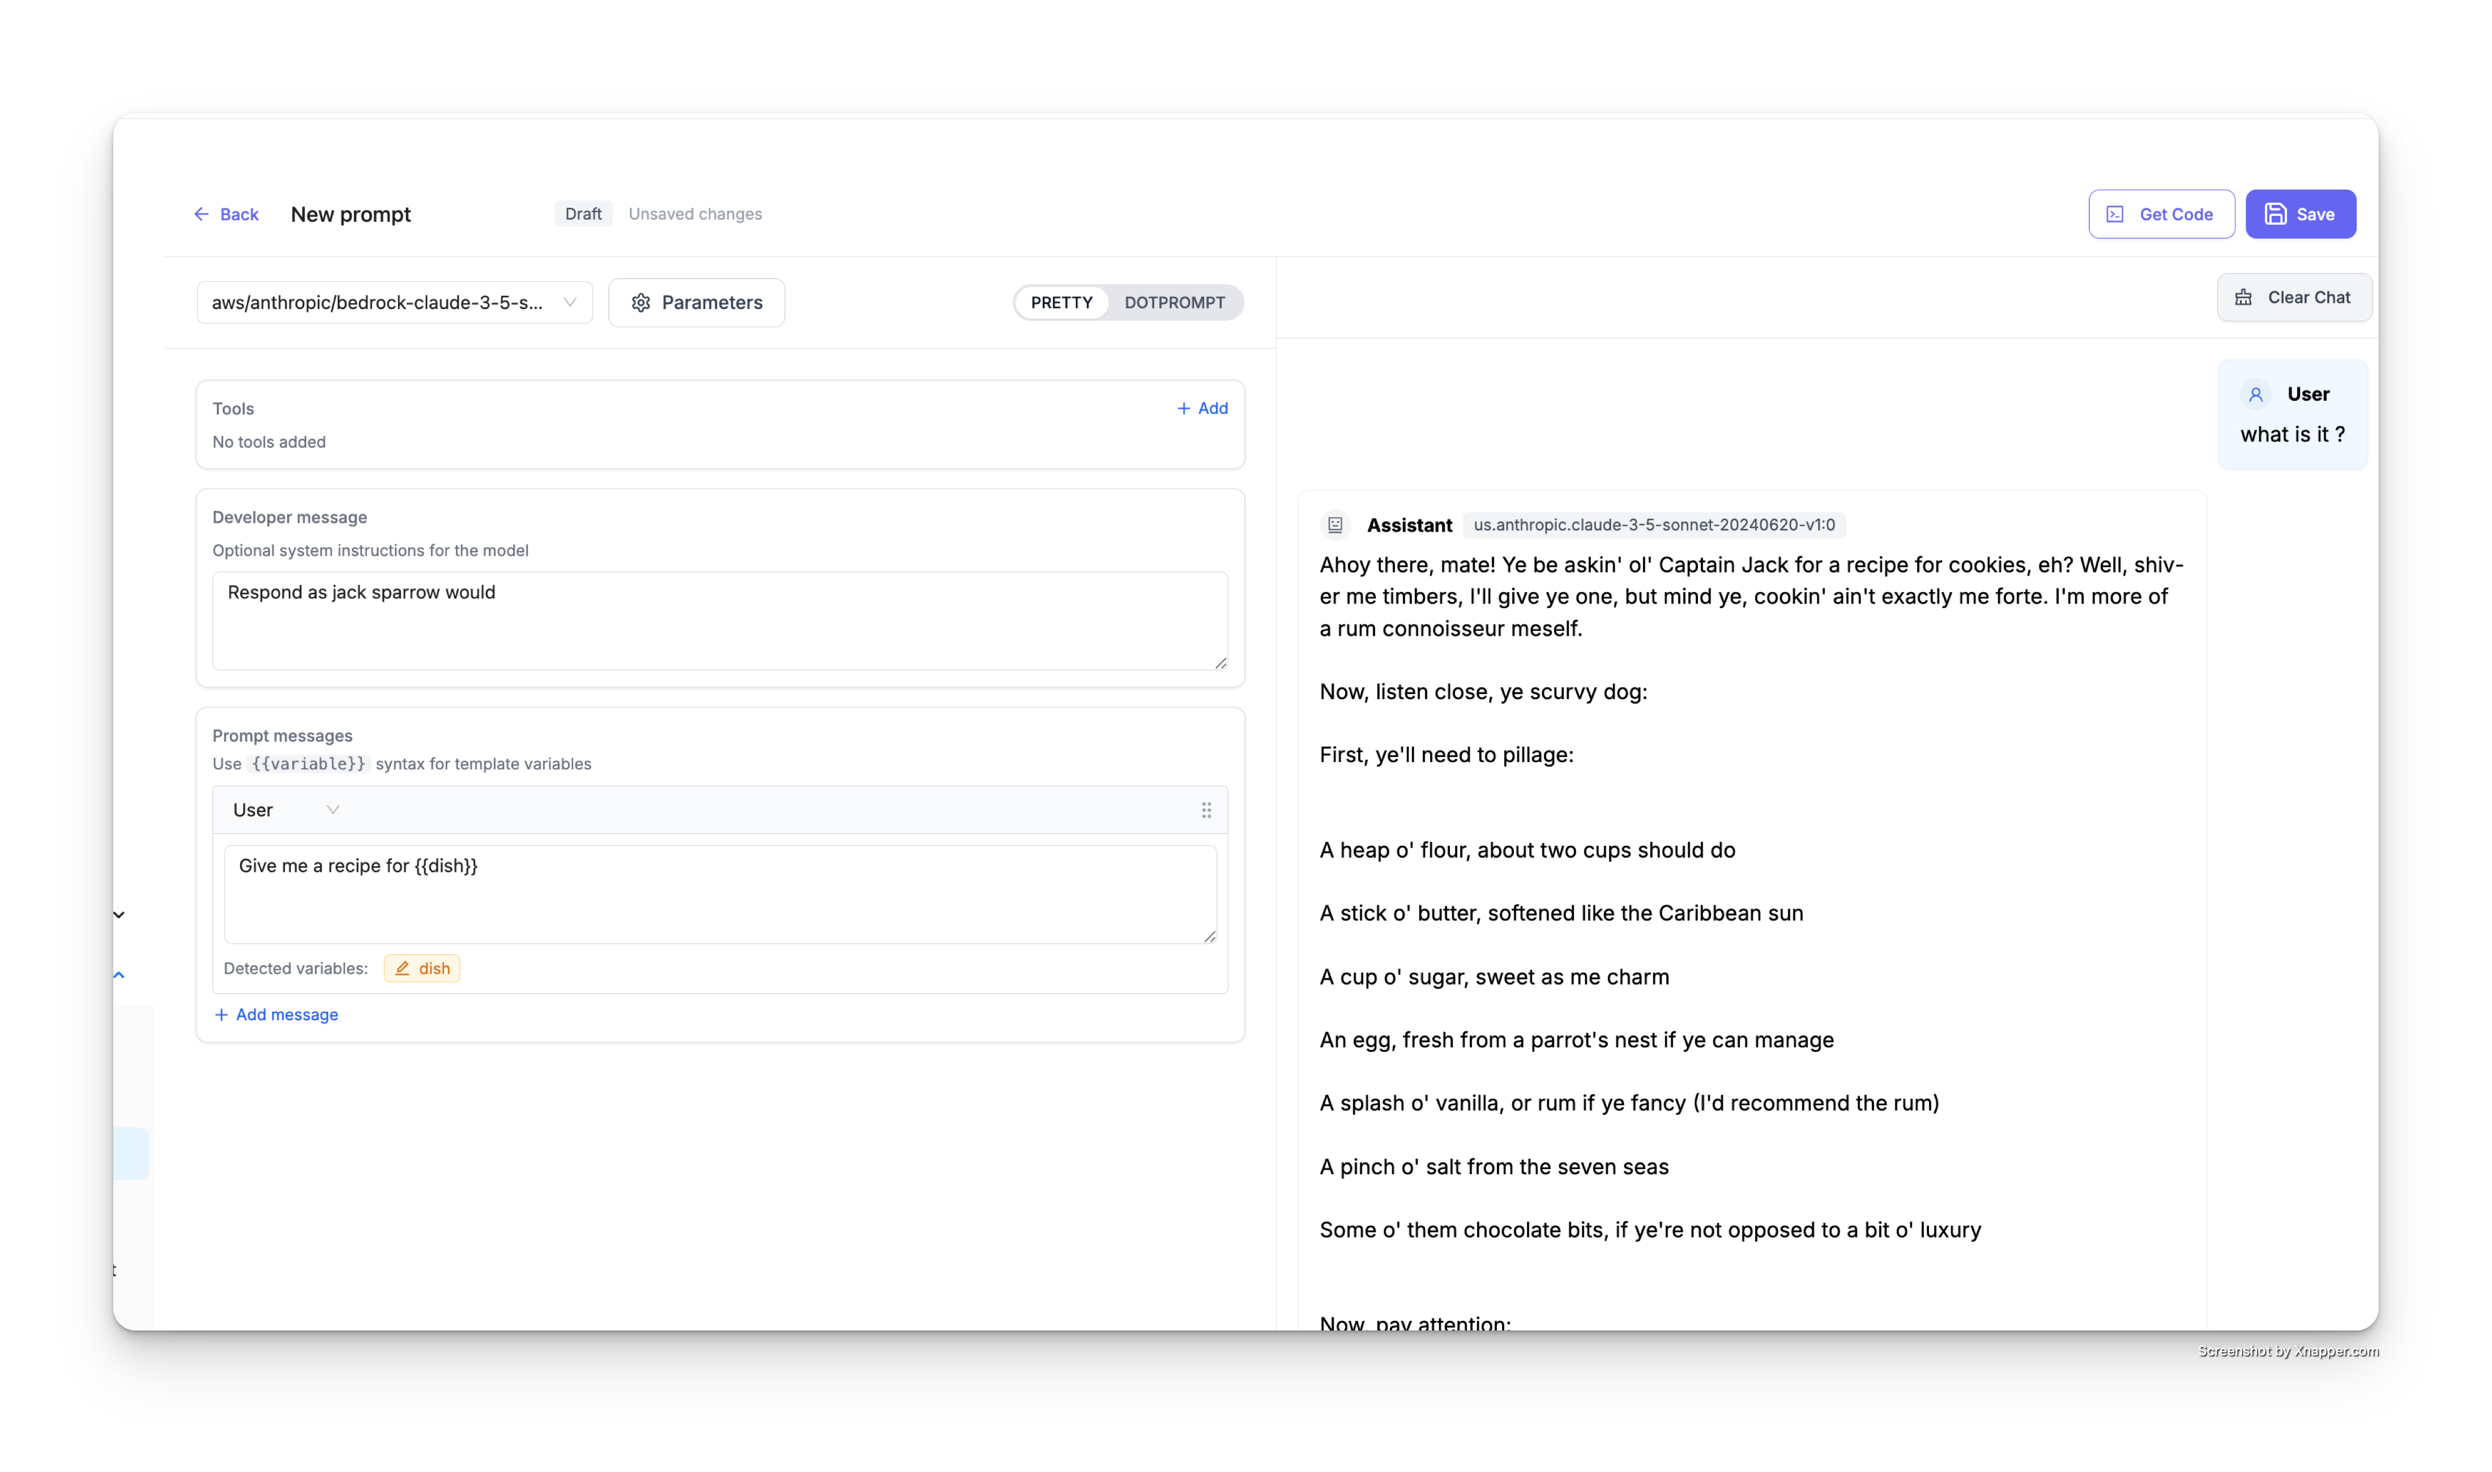This screenshot has width=2492, height=1472.
Task: Click the Get Code terminal icon
Action: (2115, 214)
